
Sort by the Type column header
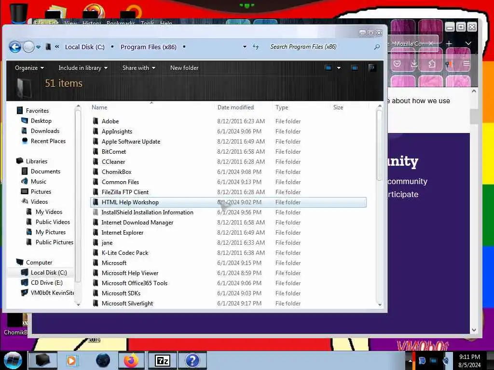coord(282,107)
